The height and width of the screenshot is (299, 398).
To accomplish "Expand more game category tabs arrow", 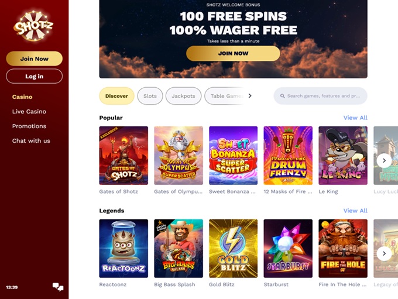I will [x=250, y=96].
